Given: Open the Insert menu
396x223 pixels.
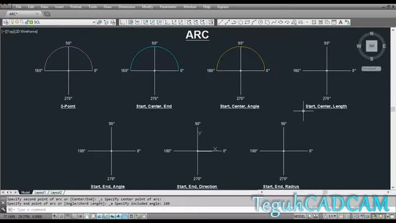Looking at the screenshot, I should pos(59,7).
